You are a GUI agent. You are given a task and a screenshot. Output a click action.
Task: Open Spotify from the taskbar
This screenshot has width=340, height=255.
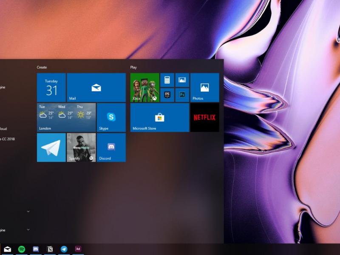pos(22,249)
